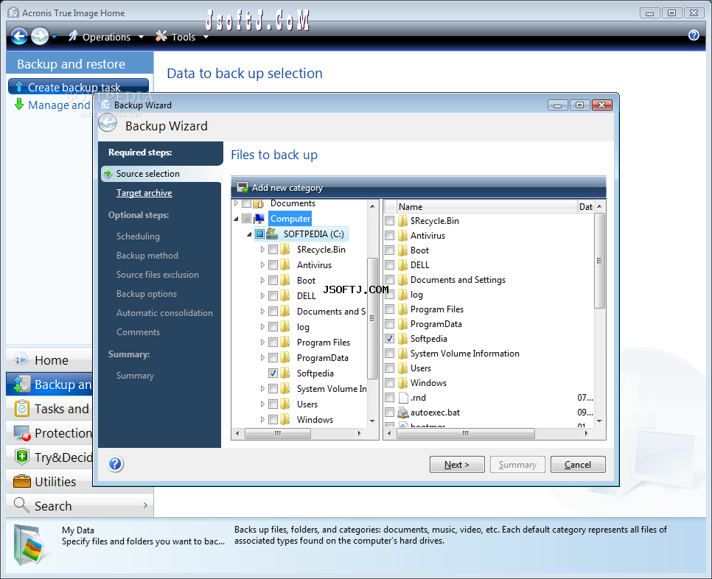Click the Users folder icon in file list
The image size is (712, 579).
point(402,368)
